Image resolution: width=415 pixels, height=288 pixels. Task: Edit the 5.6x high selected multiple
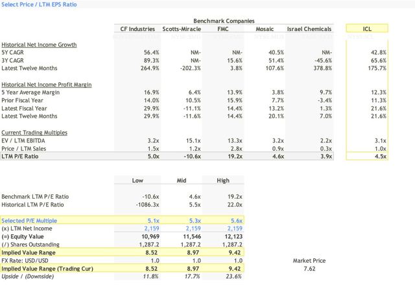236,221
